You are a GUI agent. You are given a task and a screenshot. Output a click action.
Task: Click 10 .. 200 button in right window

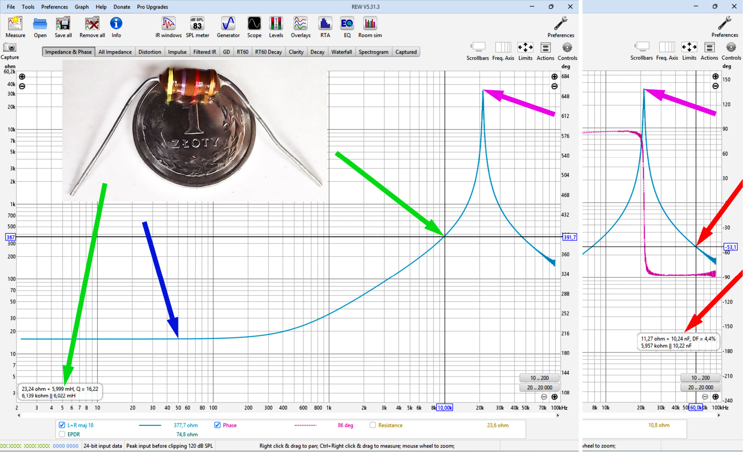(700, 378)
